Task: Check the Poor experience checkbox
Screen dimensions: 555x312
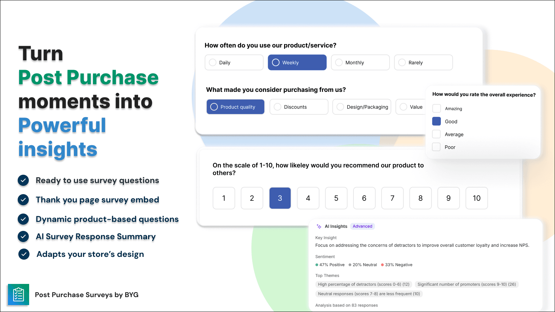Action: tap(436, 147)
